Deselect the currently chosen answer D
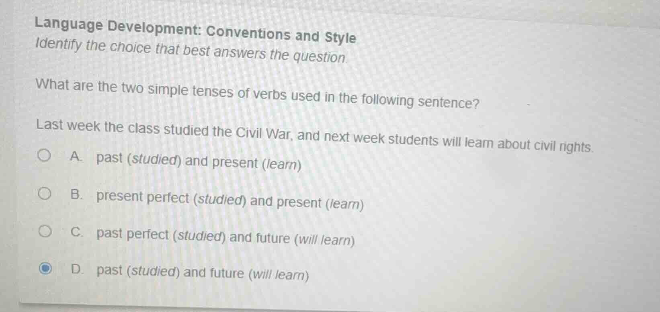This screenshot has height=312, width=660. (45, 268)
